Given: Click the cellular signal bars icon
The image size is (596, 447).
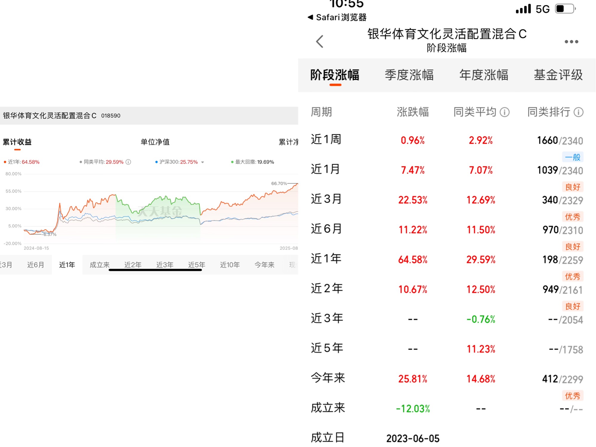Looking at the screenshot, I should coord(524,9).
